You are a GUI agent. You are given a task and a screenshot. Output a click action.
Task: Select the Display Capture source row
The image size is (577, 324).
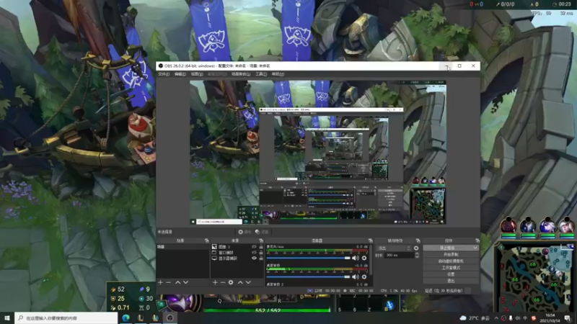(x=238, y=258)
